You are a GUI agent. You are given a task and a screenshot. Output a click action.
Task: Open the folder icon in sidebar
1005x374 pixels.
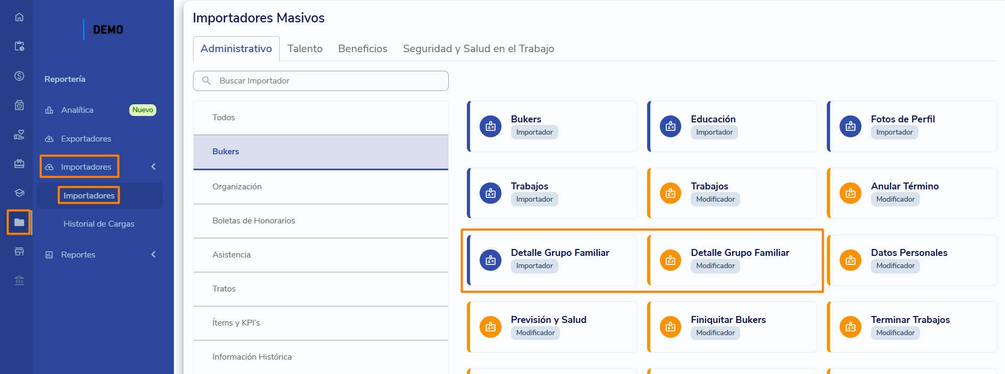[19, 222]
